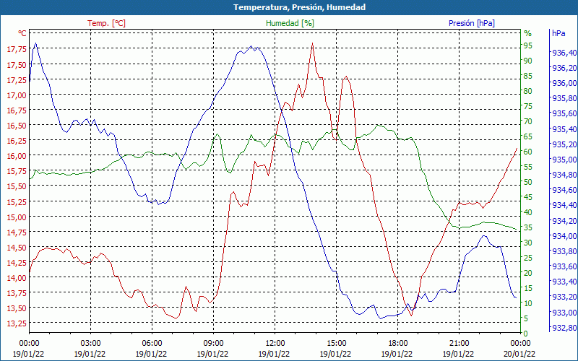This screenshot has width=578, height=361.
Task: Click the blue 'hPa' axis unit label
Action: pyautogui.click(x=558, y=33)
